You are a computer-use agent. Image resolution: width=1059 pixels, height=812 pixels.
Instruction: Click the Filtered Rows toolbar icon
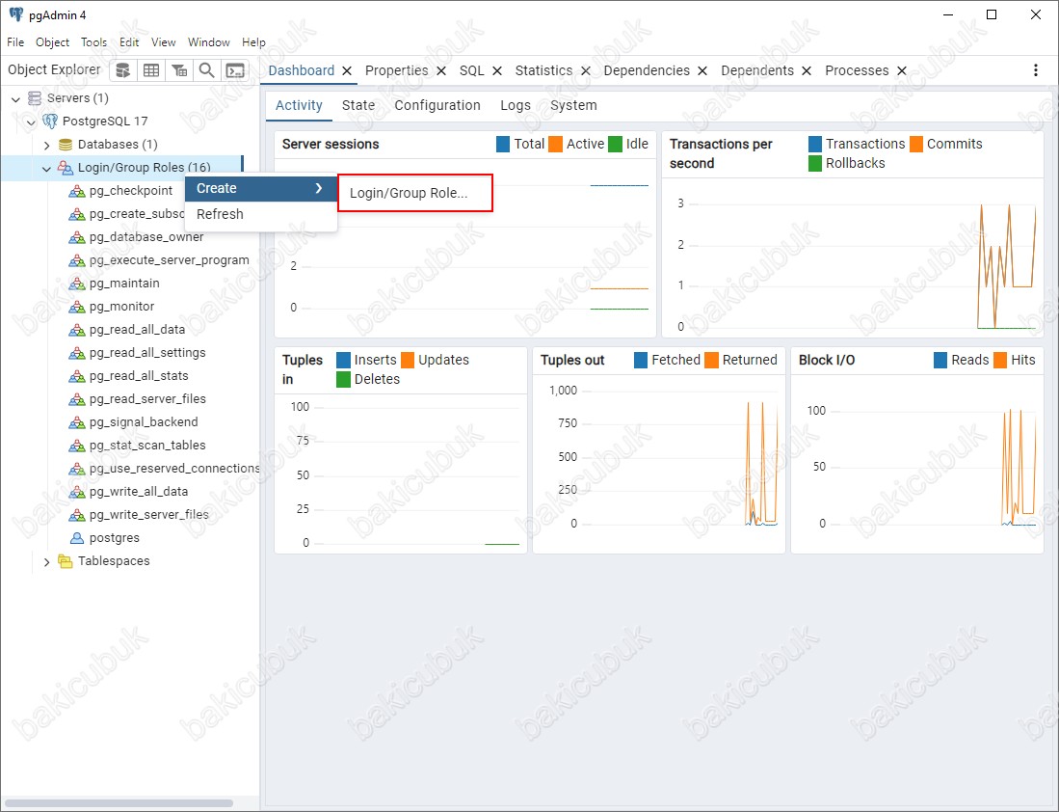point(179,70)
